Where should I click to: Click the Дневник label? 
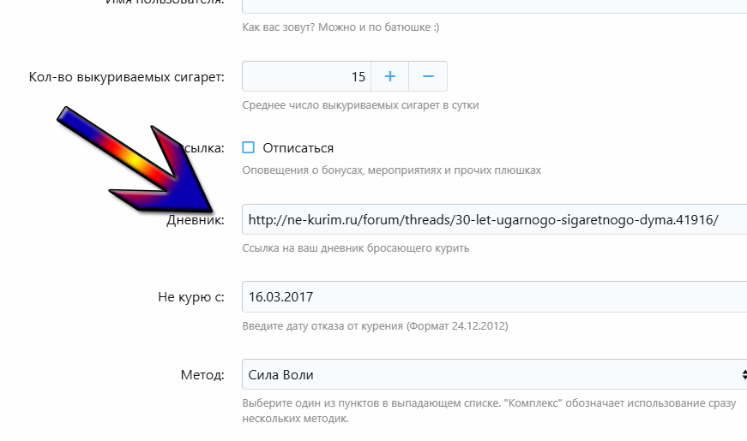[x=196, y=220]
